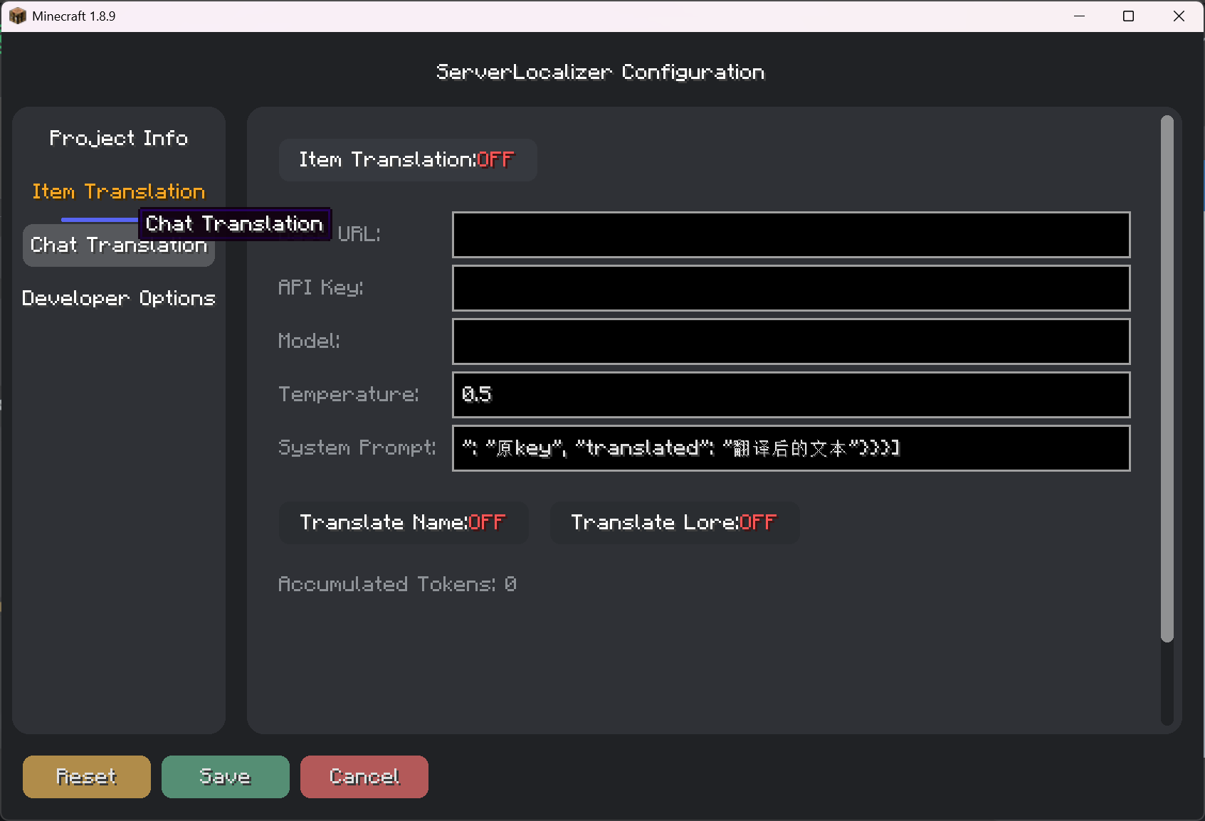
Task: Select the Item Translation sidebar tab
Action: (x=118, y=191)
